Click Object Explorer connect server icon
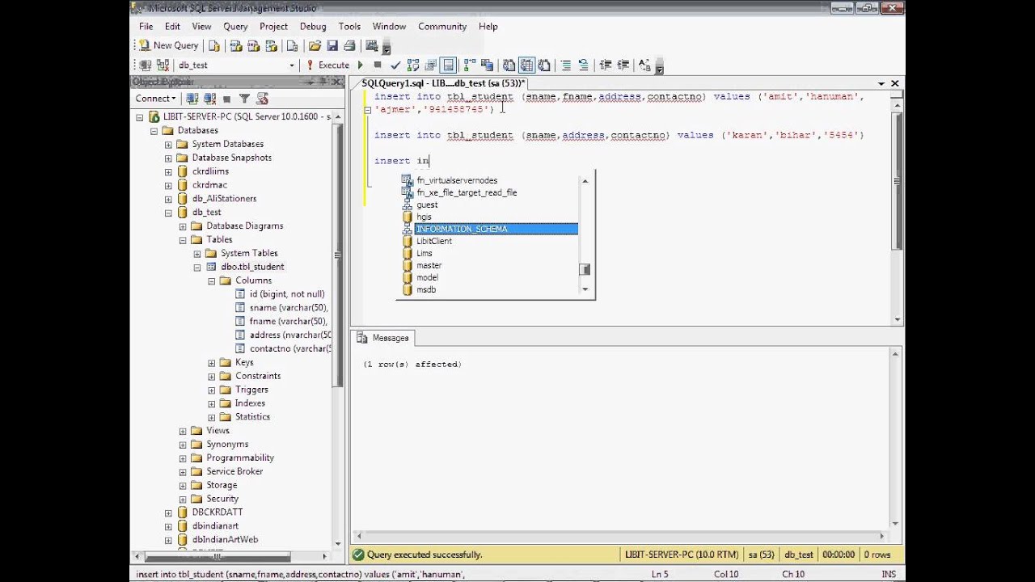Screen dimensions: 1035x582 coord(192,99)
